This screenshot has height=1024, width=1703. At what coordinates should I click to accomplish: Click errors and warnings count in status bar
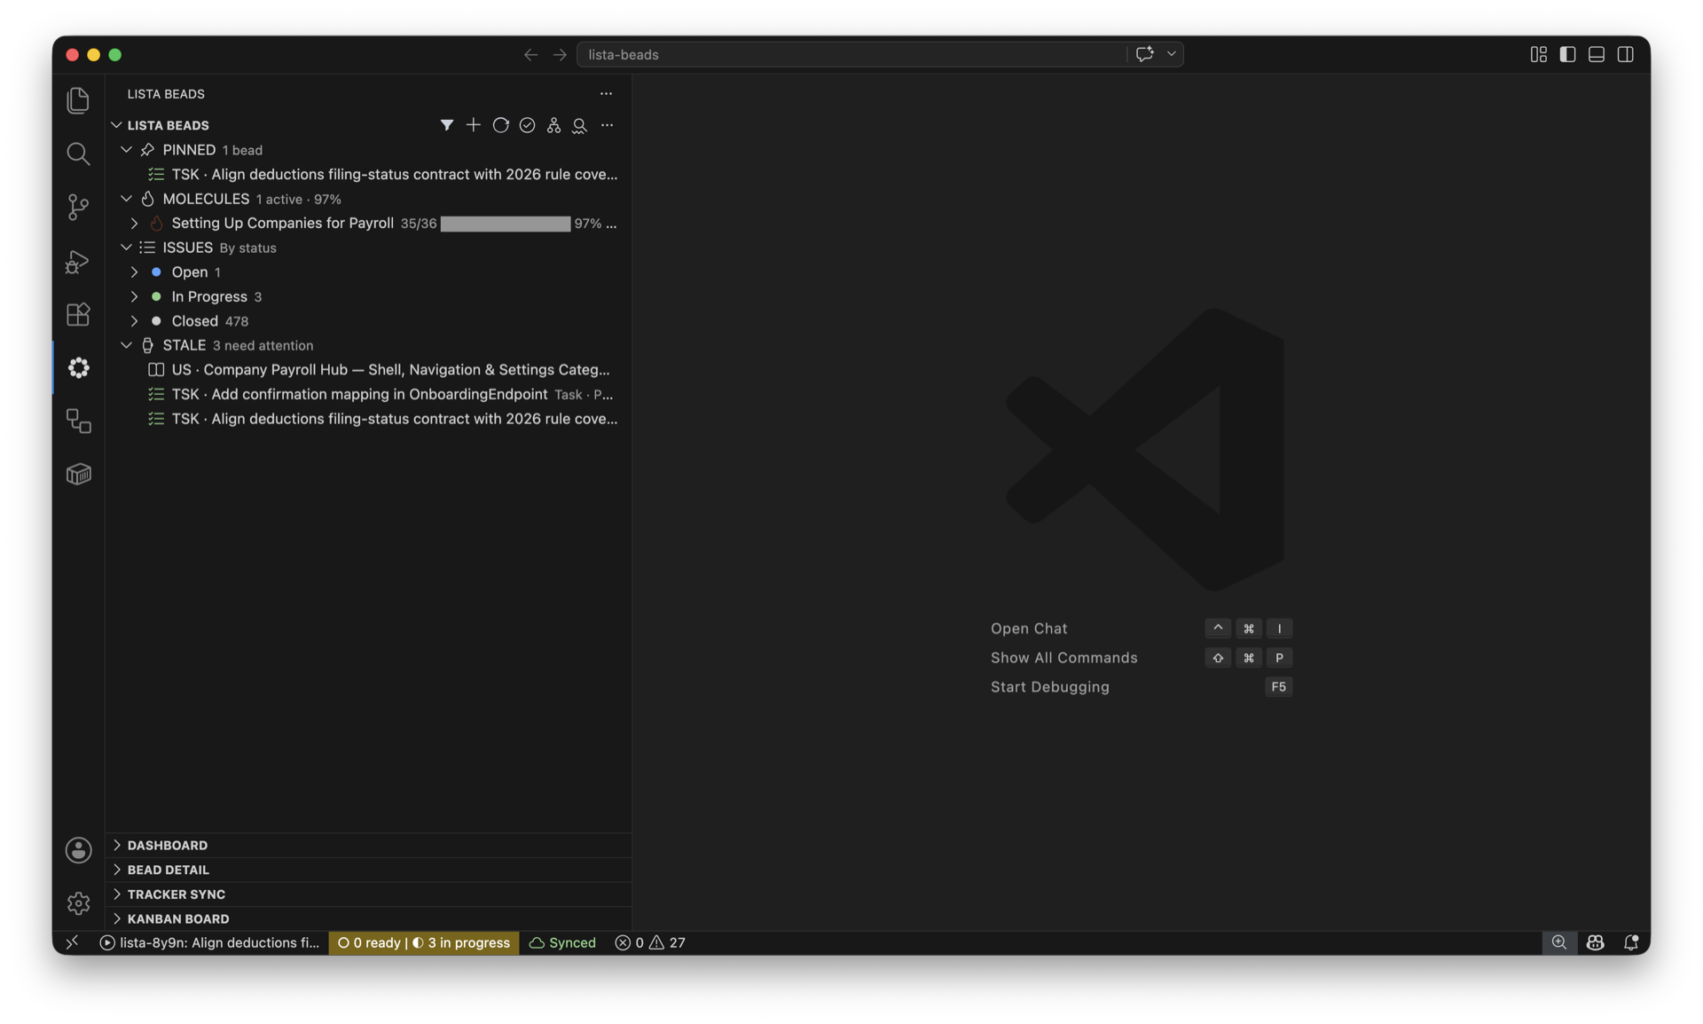pos(649,942)
